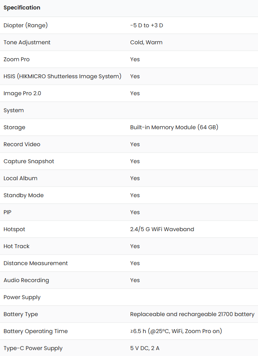
Task: Select the Hot Track row label
Action: coord(17,246)
